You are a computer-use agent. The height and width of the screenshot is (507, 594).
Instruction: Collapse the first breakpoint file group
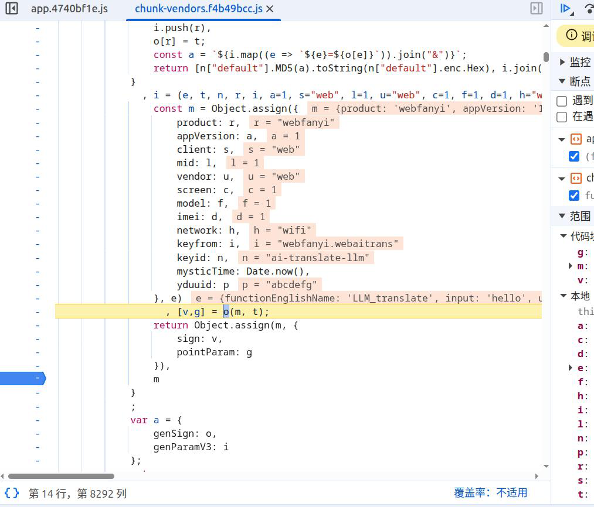coord(562,139)
